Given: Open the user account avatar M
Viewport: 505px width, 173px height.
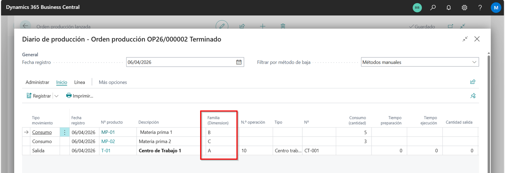Looking at the screenshot, I should [496, 8].
